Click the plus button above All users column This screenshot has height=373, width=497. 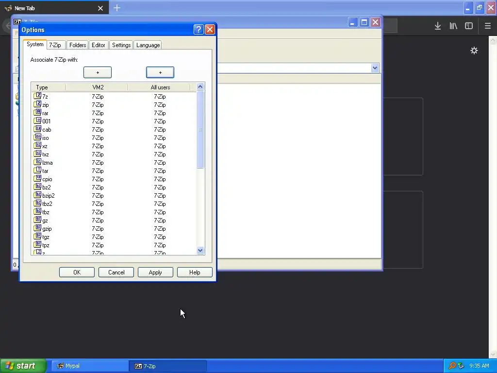(x=160, y=72)
